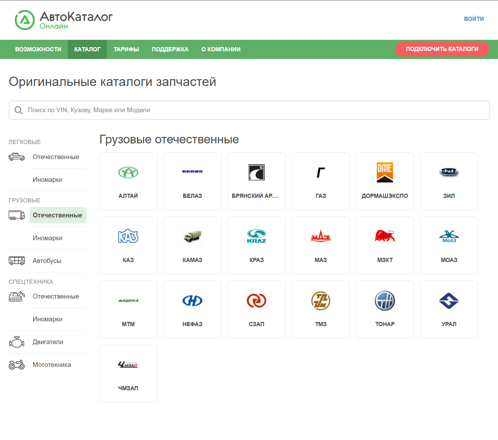Open the СЗАП brand logo
This screenshot has height=440, width=498.
257,300
